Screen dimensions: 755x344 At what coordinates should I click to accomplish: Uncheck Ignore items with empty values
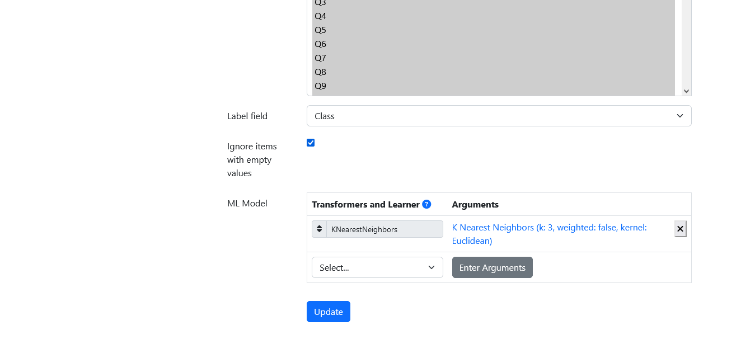311,143
